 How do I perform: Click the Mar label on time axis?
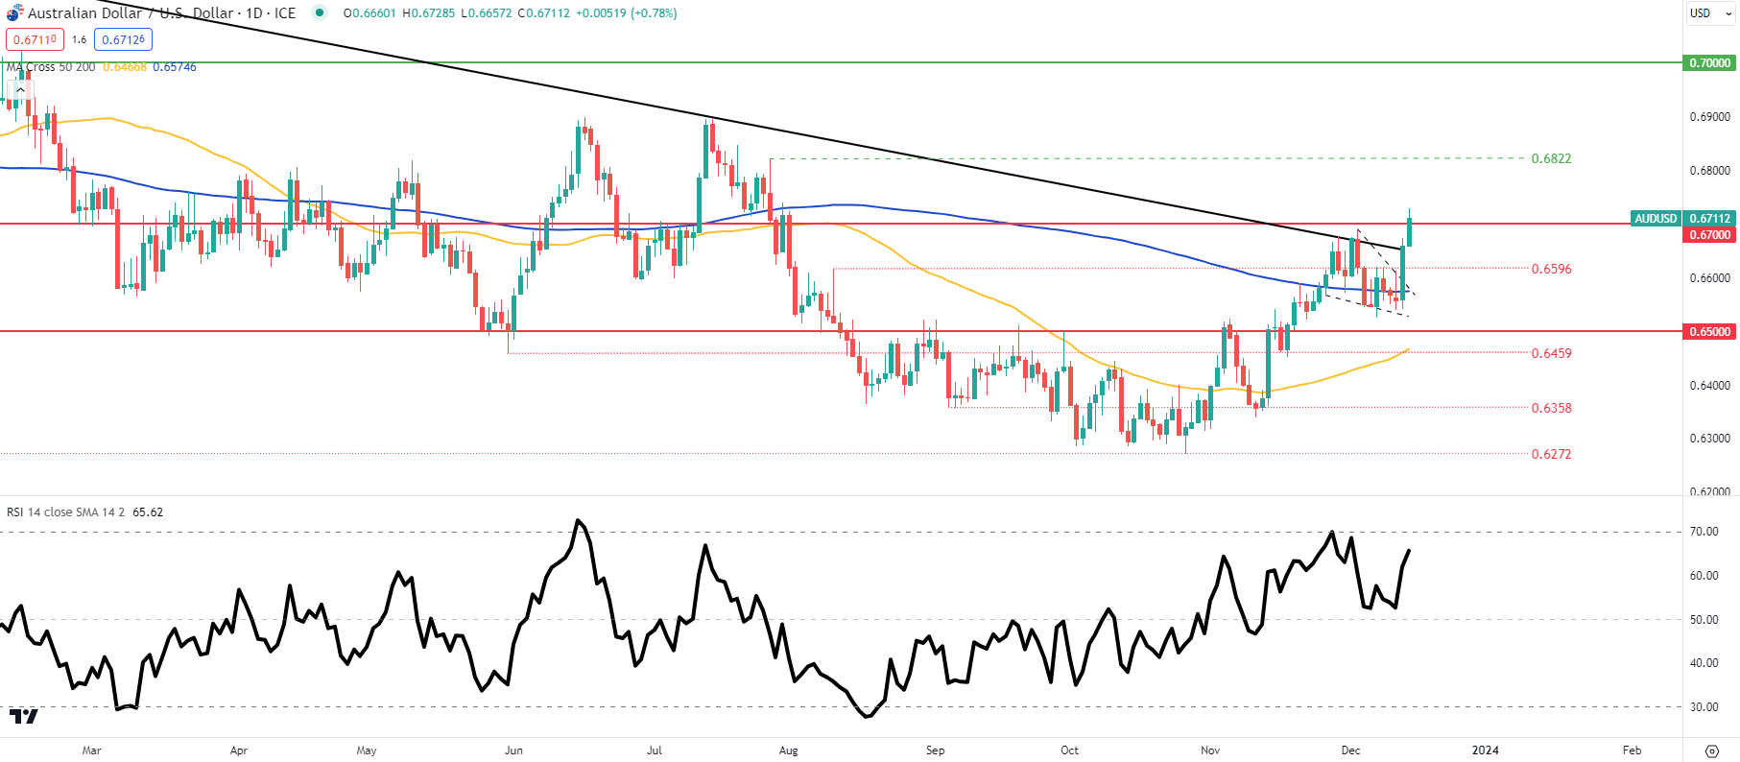point(92,750)
